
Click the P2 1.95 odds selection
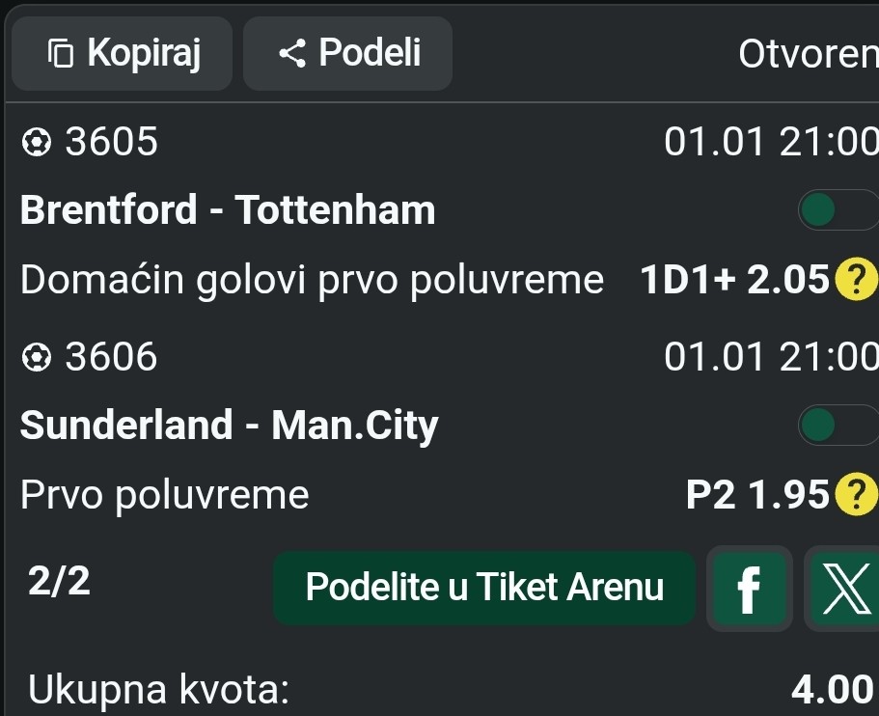pos(756,495)
